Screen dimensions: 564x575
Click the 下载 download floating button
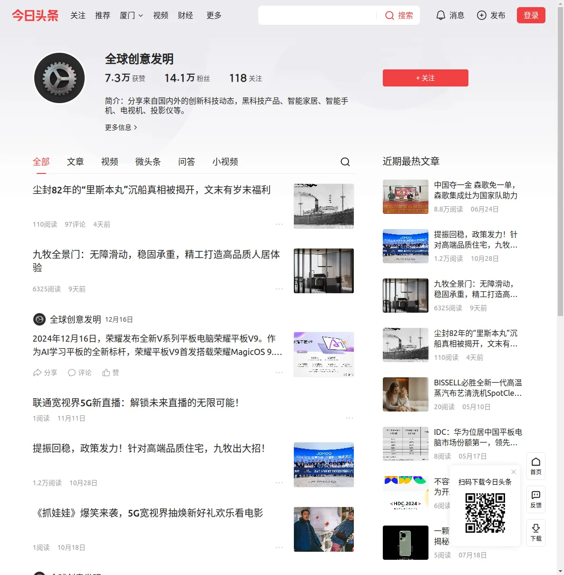(x=536, y=533)
